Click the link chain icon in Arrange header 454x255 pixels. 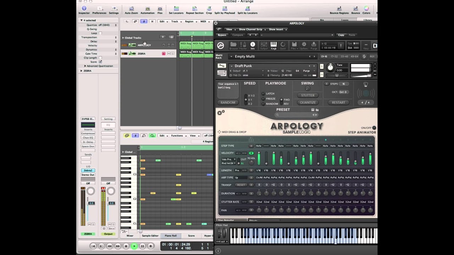pos(135,22)
